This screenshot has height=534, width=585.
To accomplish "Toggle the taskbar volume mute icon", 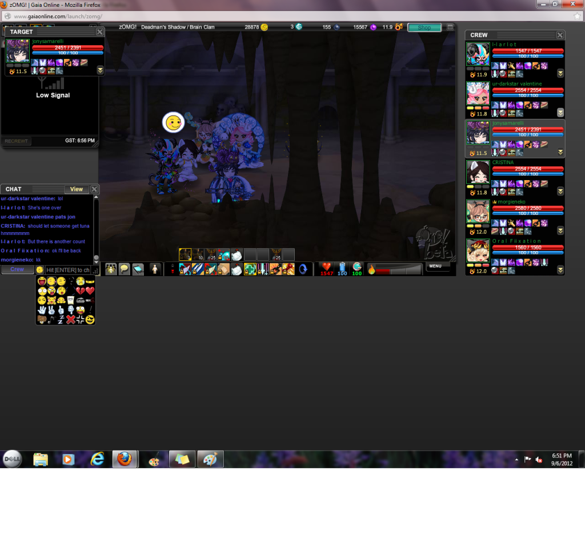I will (x=539, y=460).
